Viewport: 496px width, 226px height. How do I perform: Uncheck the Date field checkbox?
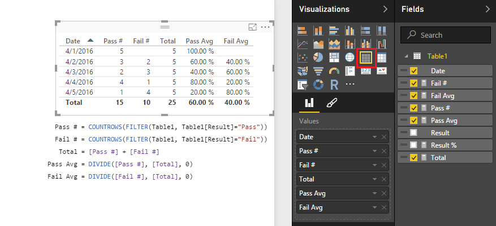(x=413, y=71)
